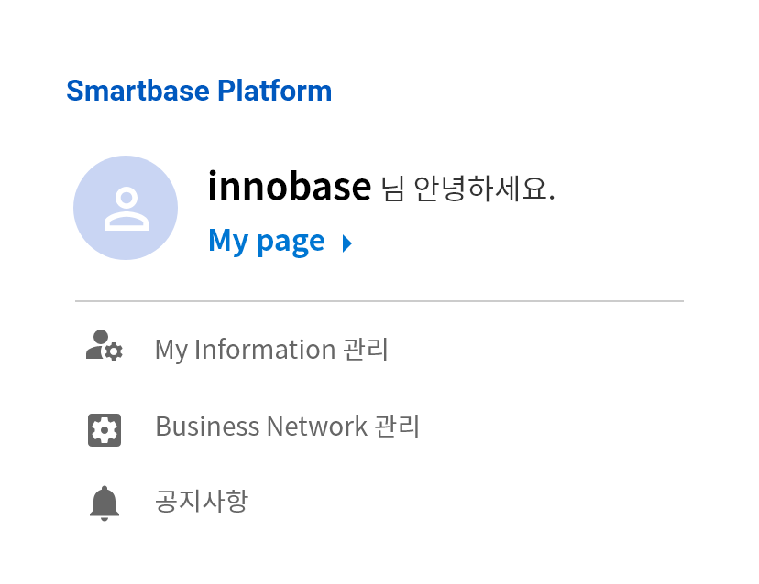759x584 pixels.
Task: Open the 공지사항 menu item
Action: point(202,501)
